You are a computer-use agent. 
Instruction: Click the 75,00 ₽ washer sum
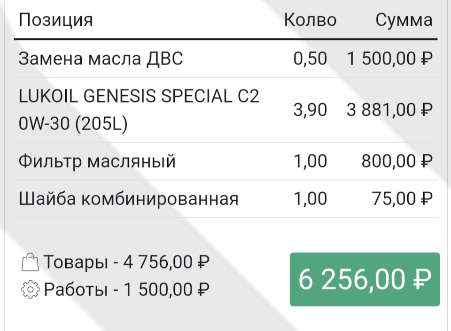tap(402, 199)
